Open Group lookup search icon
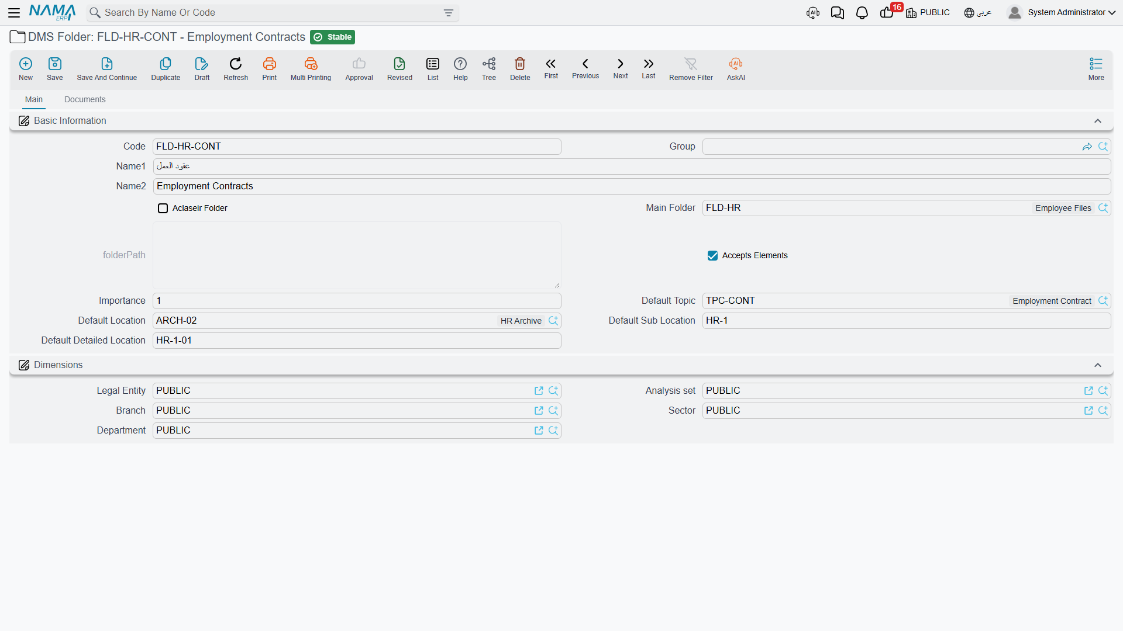Image resolution: width=1123 pixels, height=631 pixels. pyautogui.click(x=1103, y=147)
